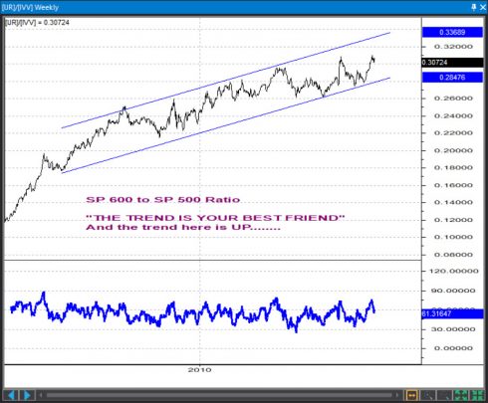This screenshot has height=403, width=488.
Task: Click the black 0.30724 current value tag
Action: click(x=452, y=63)
